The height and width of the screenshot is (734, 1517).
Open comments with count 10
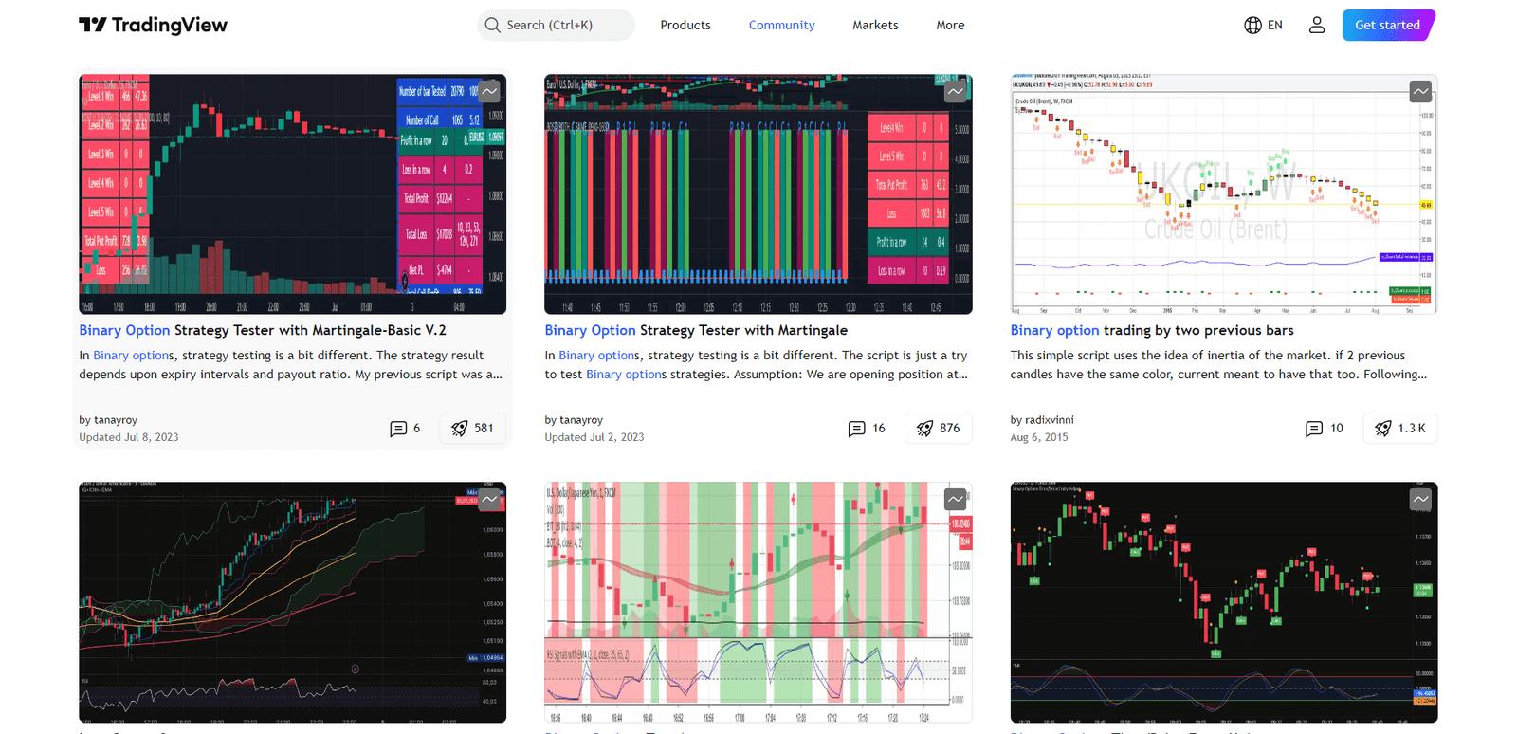[1325, 429]
